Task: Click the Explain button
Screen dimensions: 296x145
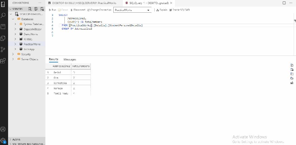Action: (162, 10)
